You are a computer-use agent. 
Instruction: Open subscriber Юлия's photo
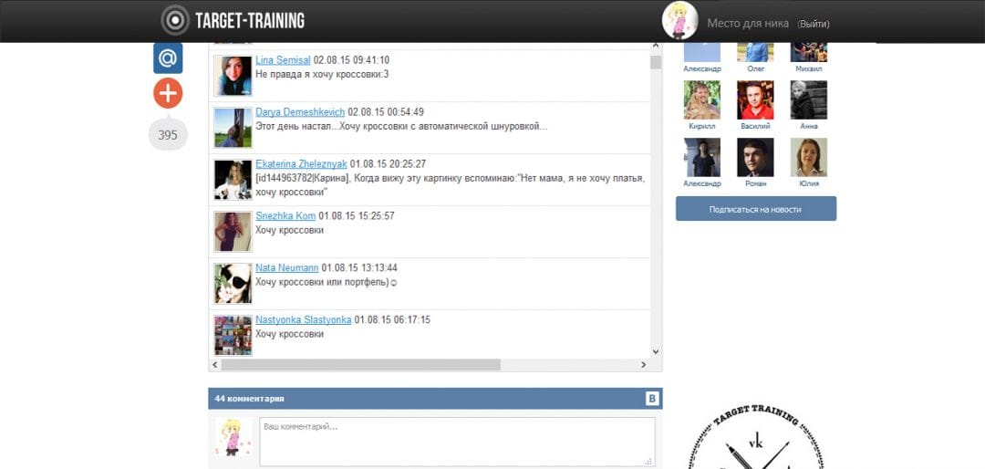(x=808, y=157)
